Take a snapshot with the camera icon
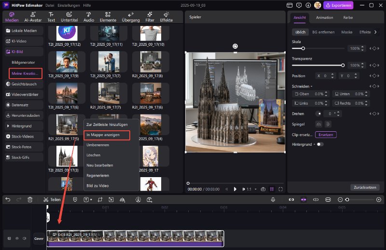The width and height of the screenshot is (386, 250). point(263,189)
